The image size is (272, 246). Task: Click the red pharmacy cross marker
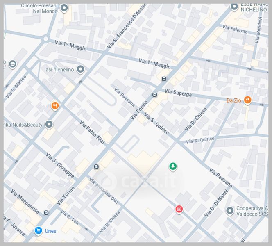pos(179,210)
